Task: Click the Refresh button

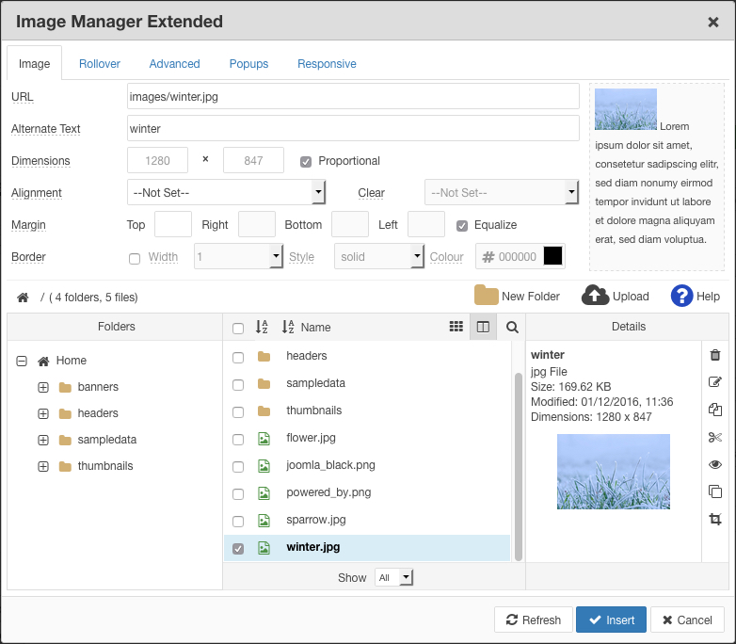Action: pos(534,620)
